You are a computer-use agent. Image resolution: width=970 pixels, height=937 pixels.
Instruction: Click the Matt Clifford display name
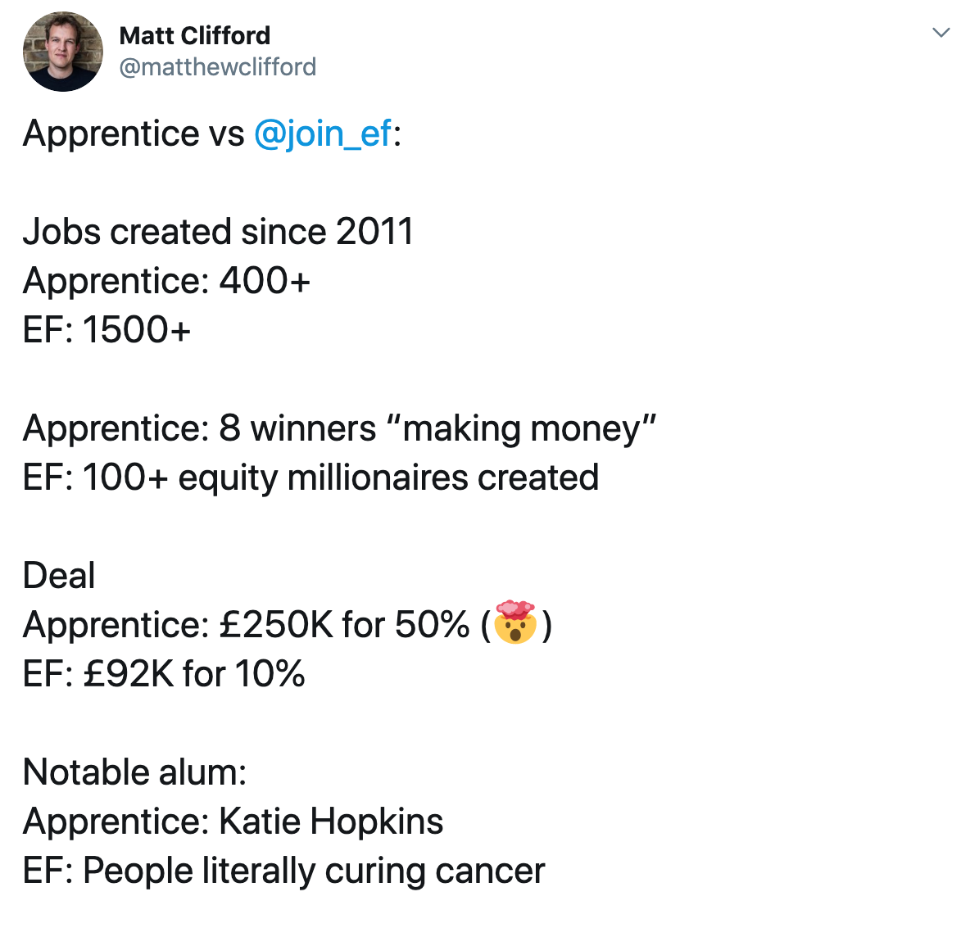[195, 35]
